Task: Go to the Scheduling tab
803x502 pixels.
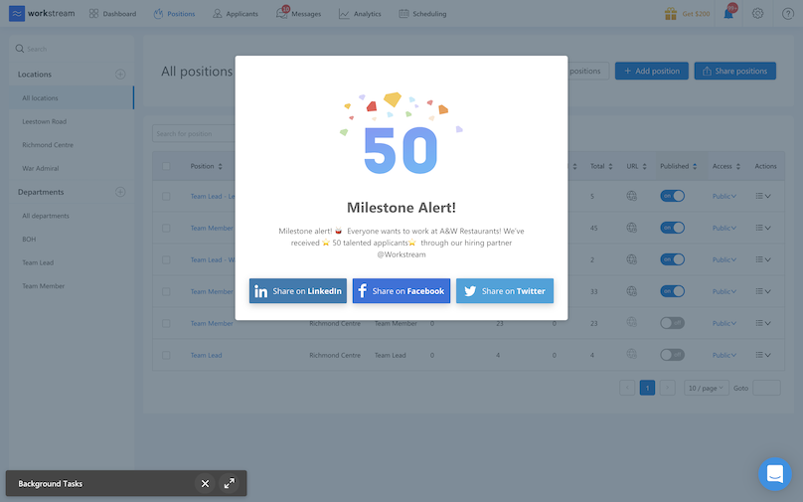Action: click(x=422, y=14)
